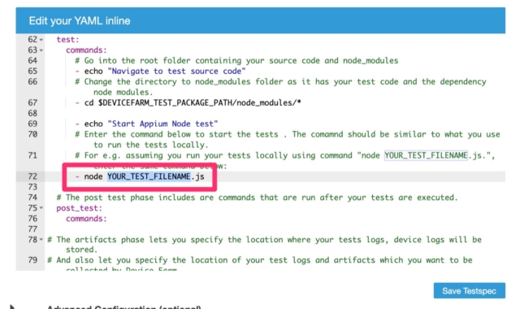
Task: Collapse the fold arrow at line 63
Action: point(41,50)
